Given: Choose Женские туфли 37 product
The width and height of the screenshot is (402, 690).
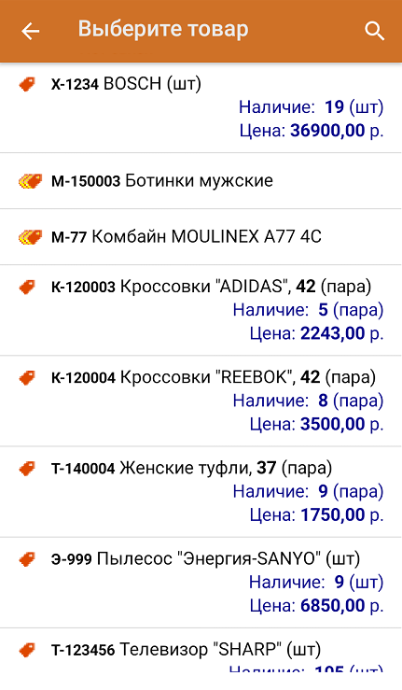Looking at the screenshot, I should [x=201, y=491].
